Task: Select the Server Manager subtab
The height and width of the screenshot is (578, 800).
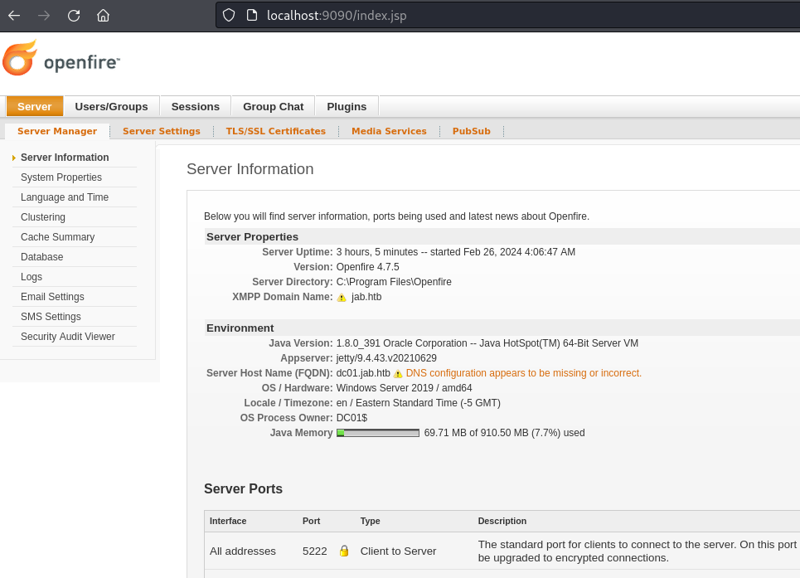Action: point(57,131)
